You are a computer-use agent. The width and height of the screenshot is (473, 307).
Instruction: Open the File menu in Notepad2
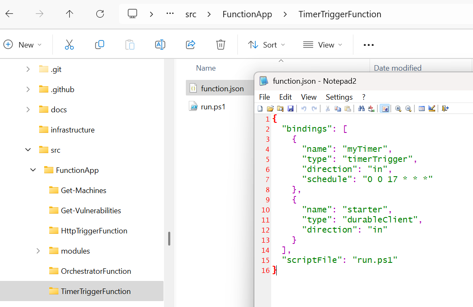pos(264,97)
